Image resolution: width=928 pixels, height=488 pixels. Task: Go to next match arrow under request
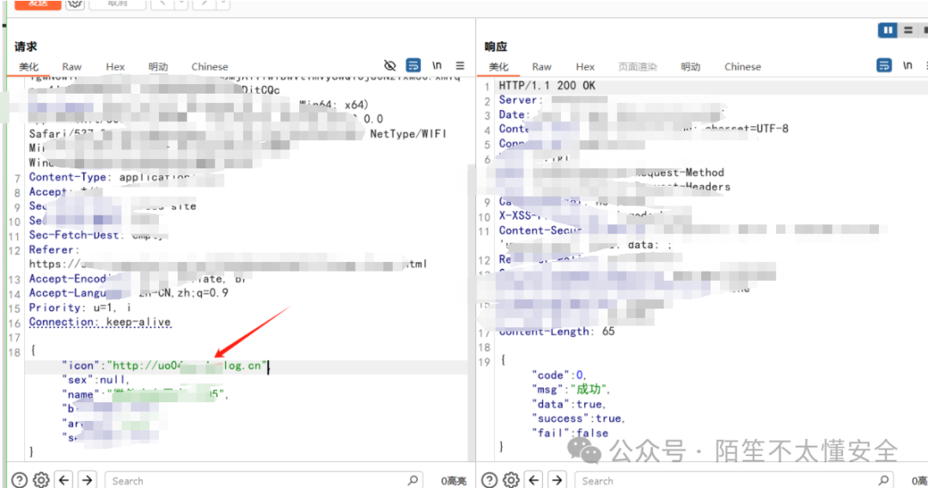coord(87,479)
